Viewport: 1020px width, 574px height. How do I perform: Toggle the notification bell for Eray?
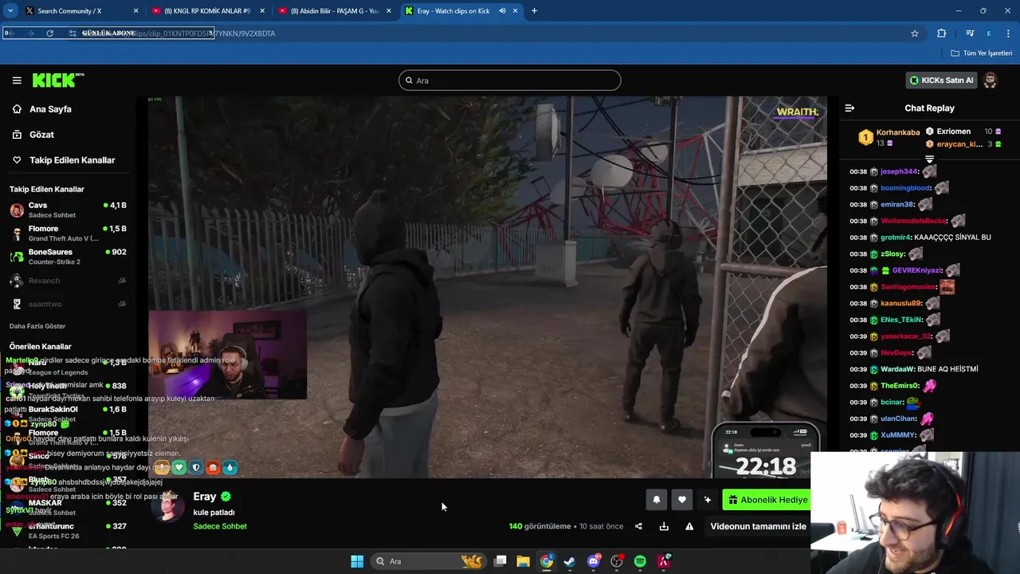tap(657, 500)
